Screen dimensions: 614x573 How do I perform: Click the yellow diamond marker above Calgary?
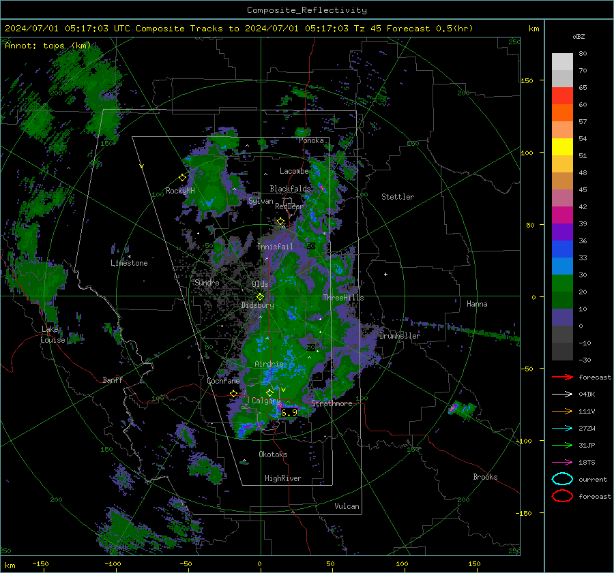(x=269, y=392)
